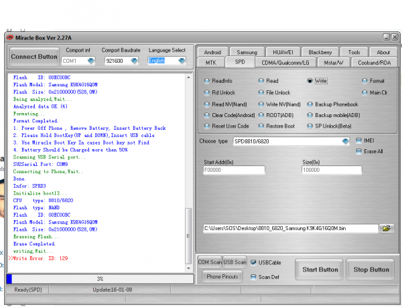Switch to the About tab
The width and height of the screenshot is (402, 307).
(383, 52)
